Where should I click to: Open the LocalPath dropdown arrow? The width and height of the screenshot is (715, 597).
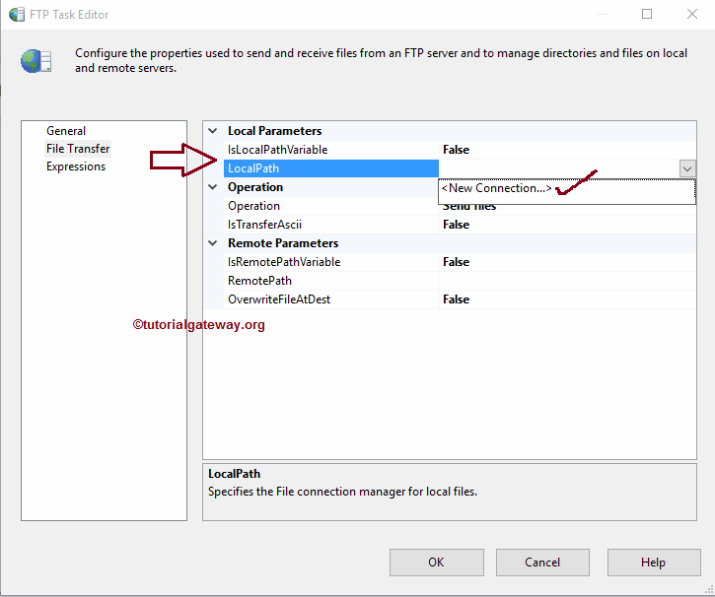pos(687,168)
